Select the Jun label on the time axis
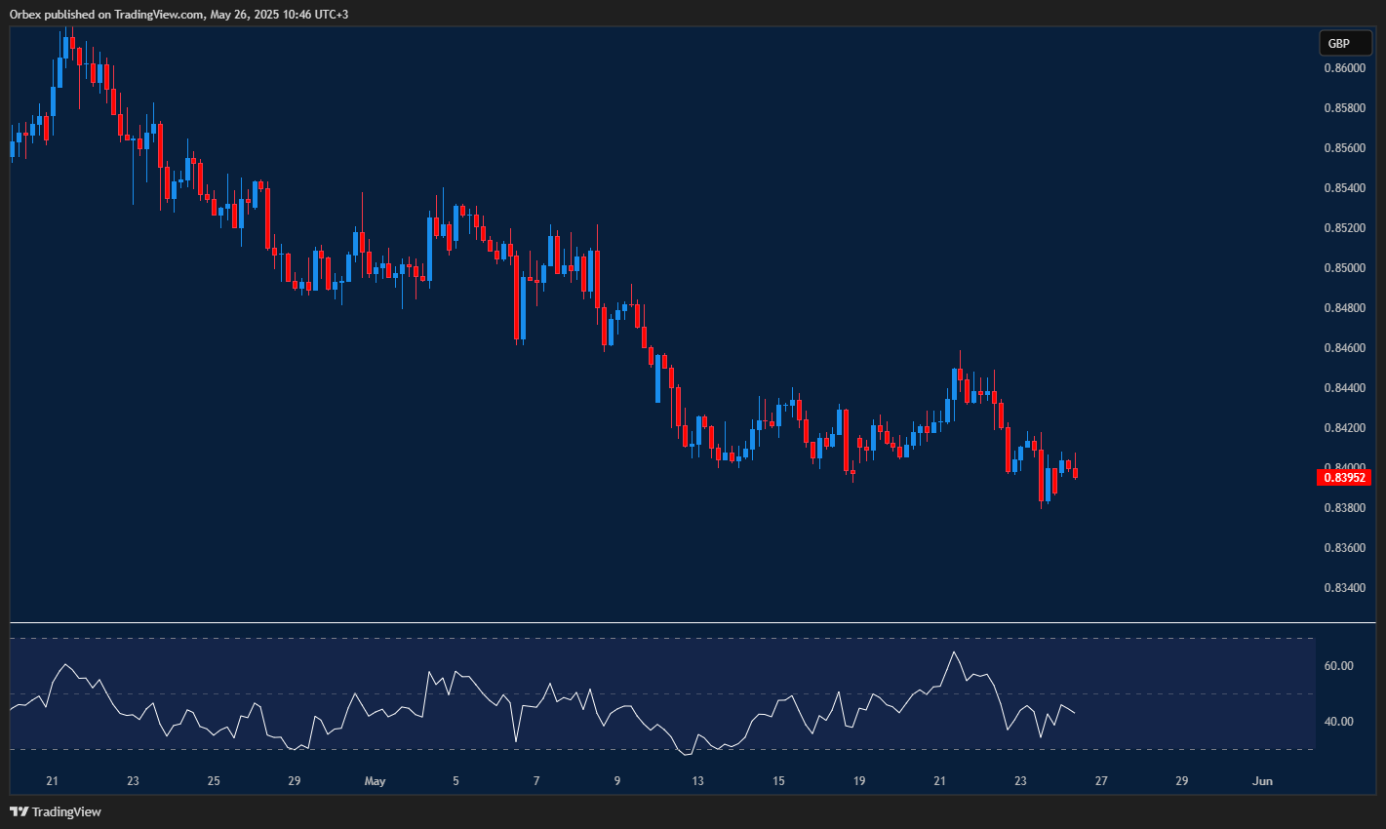 tap(1263, 780)
